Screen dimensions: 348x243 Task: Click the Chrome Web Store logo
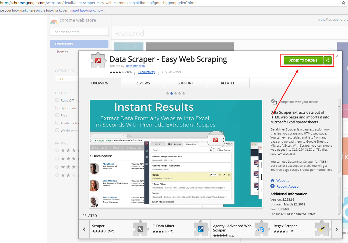pyautogui.click(x=54, y=20)
